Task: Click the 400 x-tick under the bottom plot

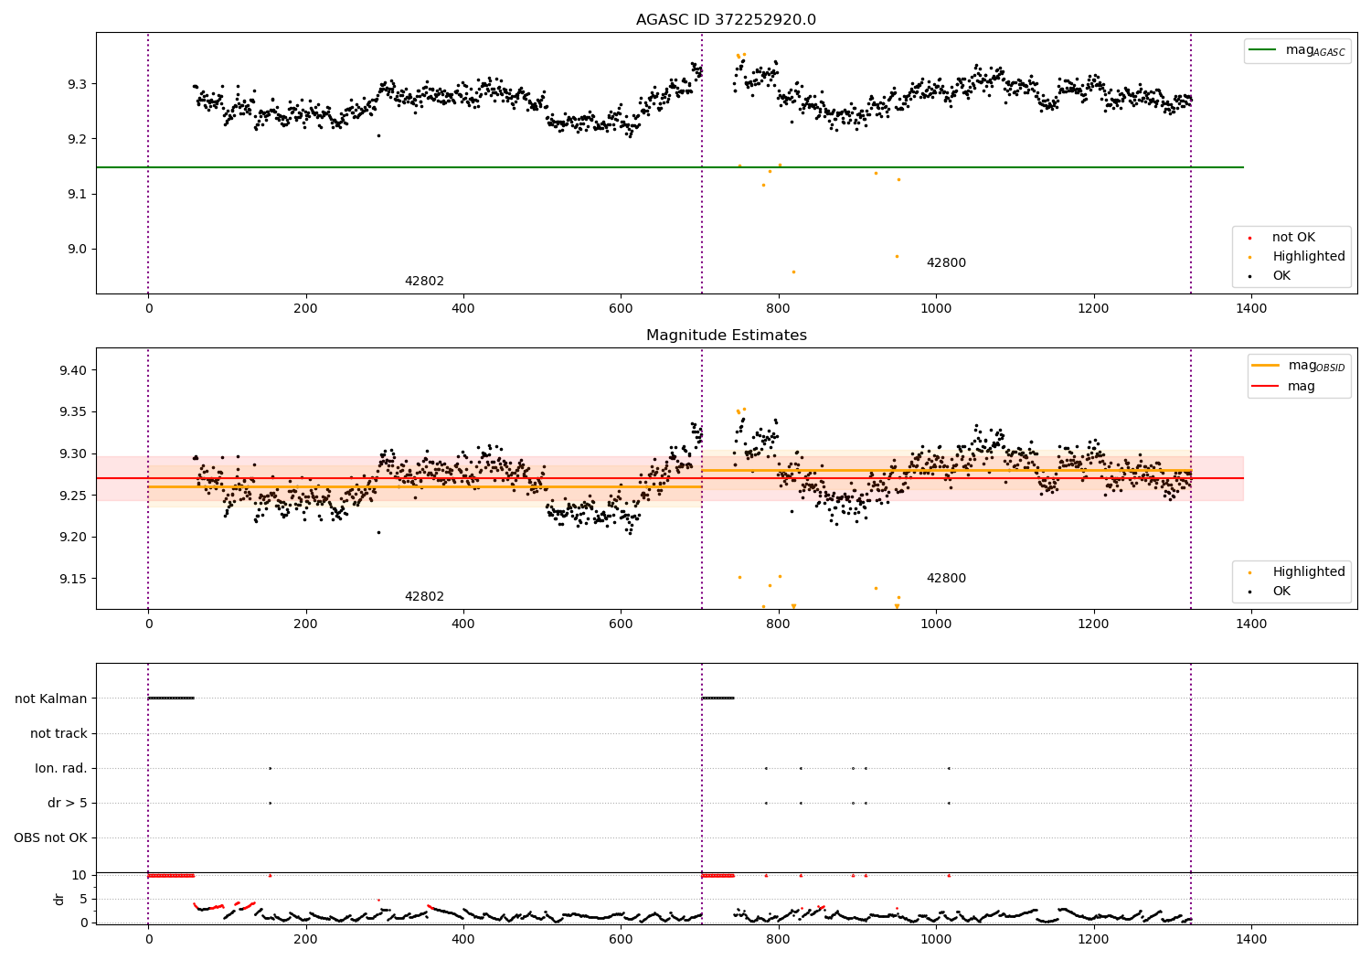Action: [x=463, y=939]
